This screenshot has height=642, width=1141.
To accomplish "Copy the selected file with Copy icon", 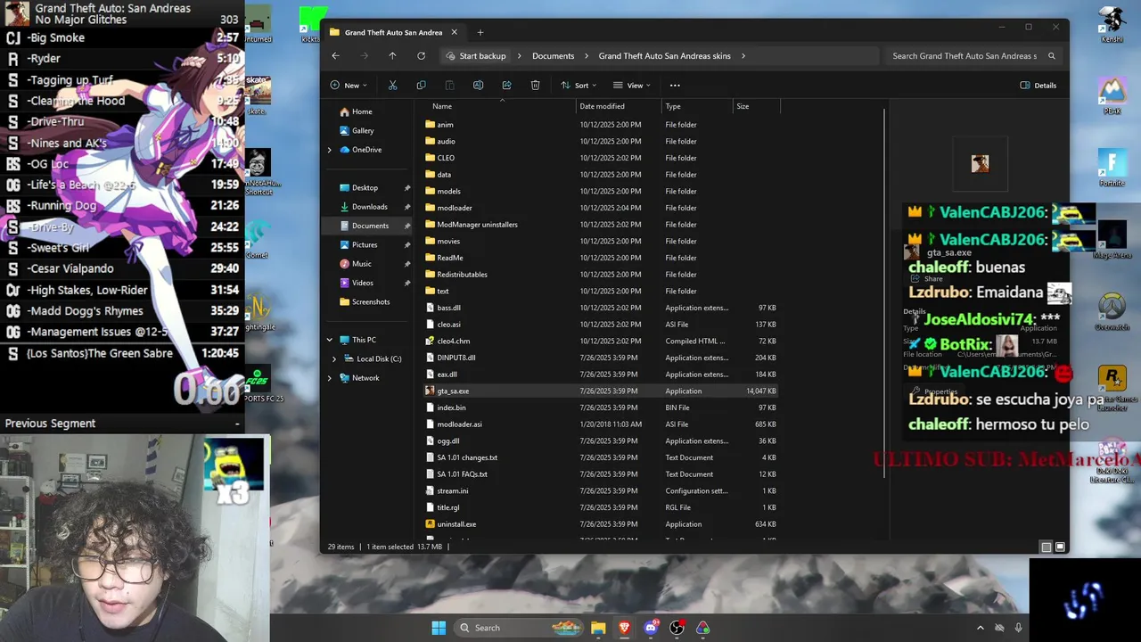I will click(421, 86).
